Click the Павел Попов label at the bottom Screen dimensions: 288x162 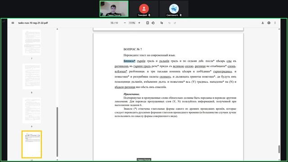[x=144, y=160]
